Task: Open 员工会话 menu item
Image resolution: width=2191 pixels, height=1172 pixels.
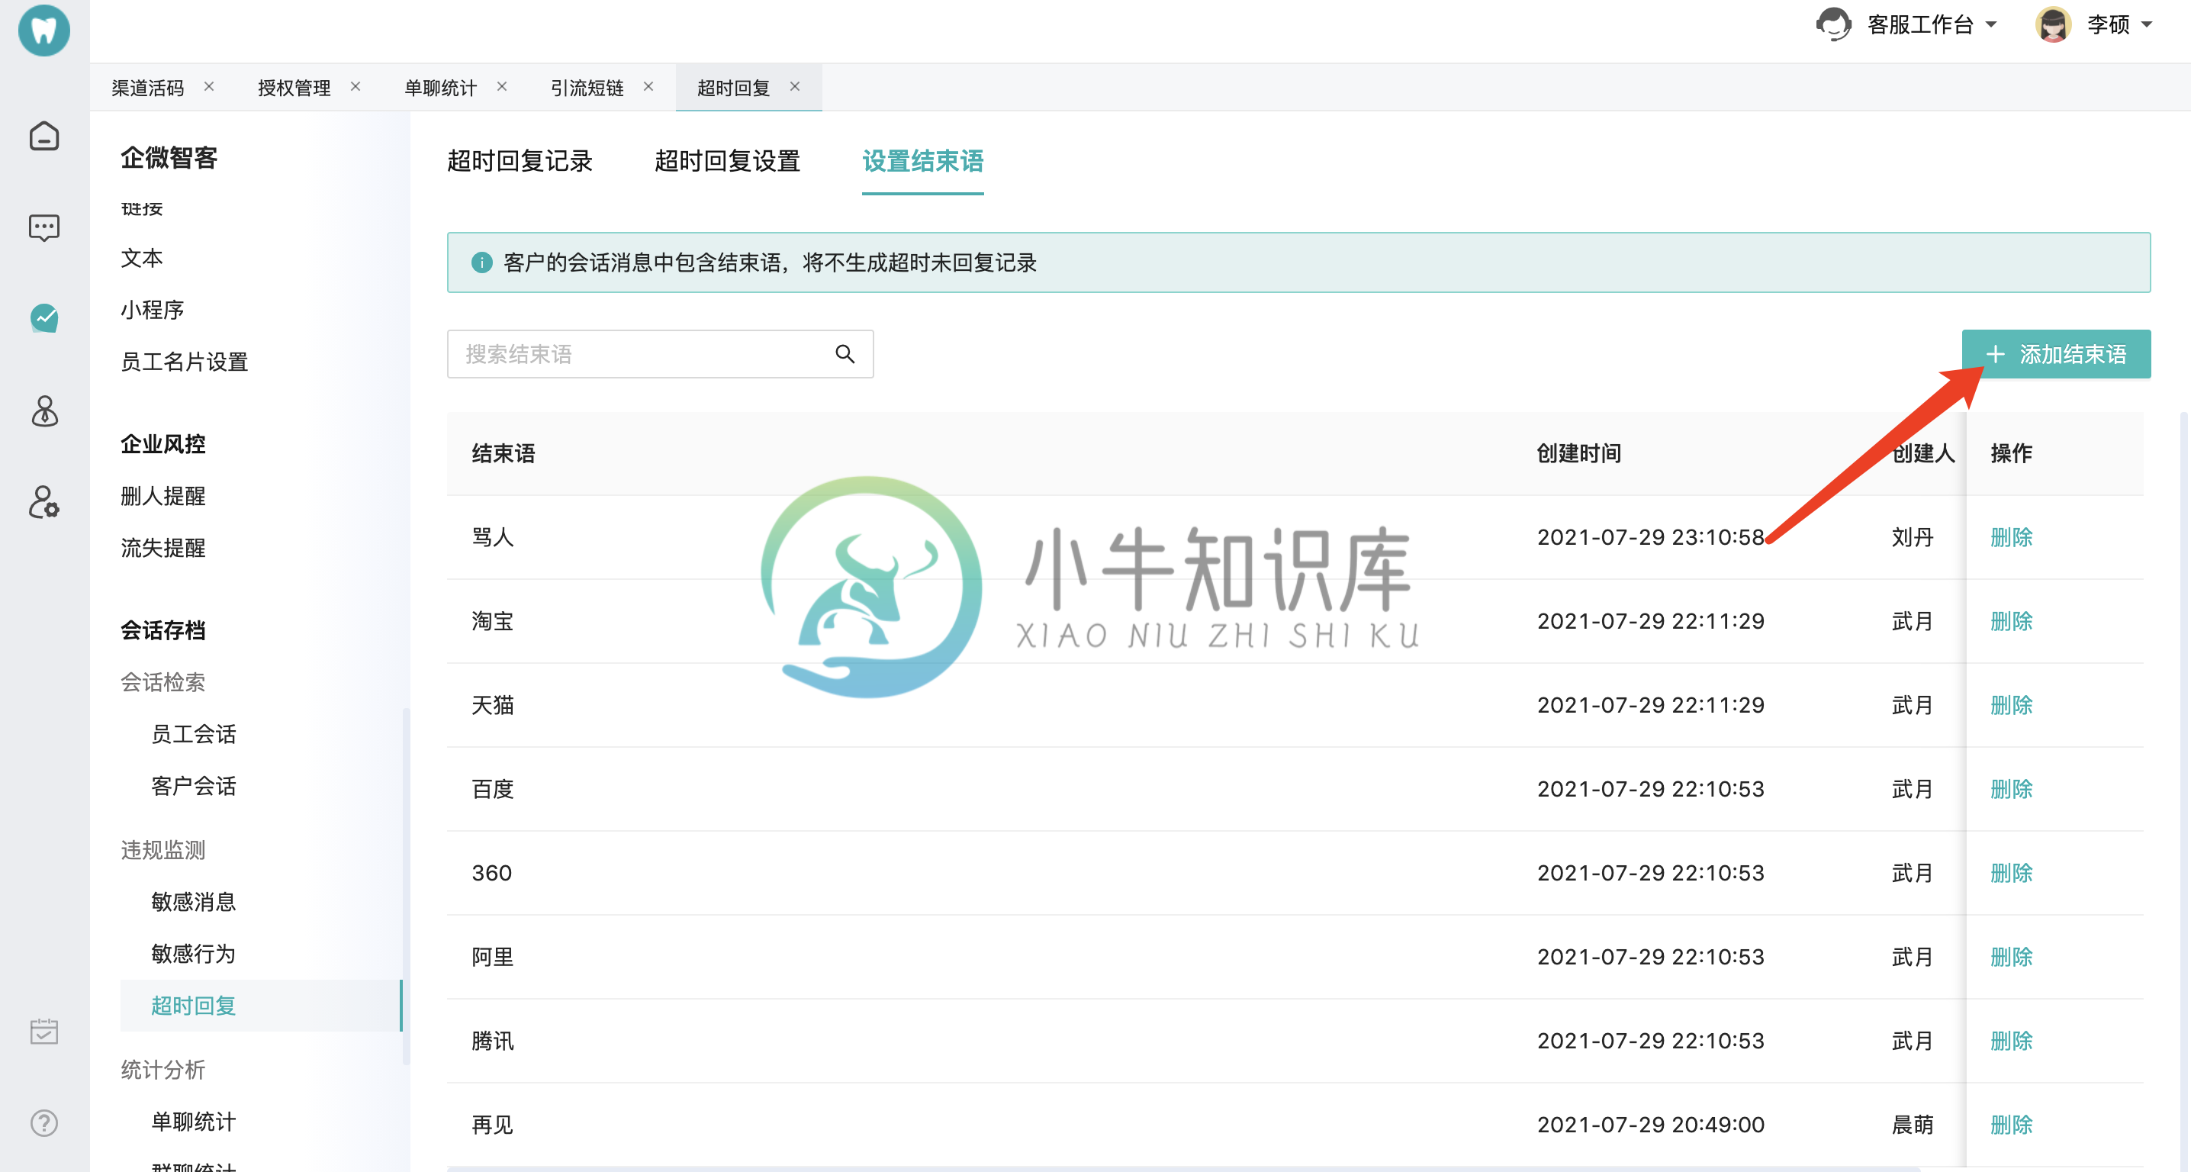Action: point(193,735)
